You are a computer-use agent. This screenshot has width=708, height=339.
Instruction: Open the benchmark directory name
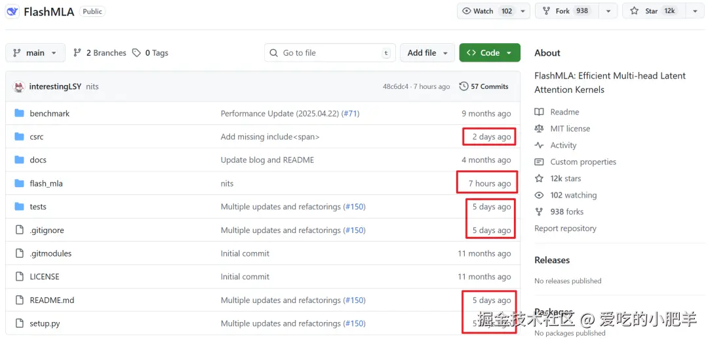[x=50, y=114]
